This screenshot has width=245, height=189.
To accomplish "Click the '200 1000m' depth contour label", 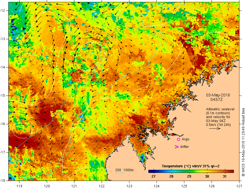I will coord(124,170).
